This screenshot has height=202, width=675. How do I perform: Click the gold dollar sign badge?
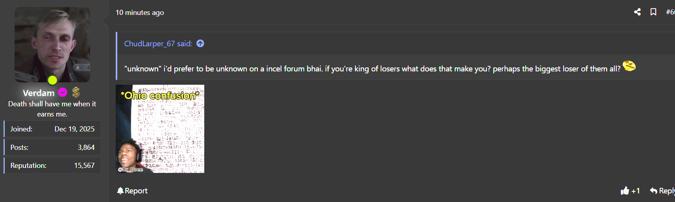[76, 92]
